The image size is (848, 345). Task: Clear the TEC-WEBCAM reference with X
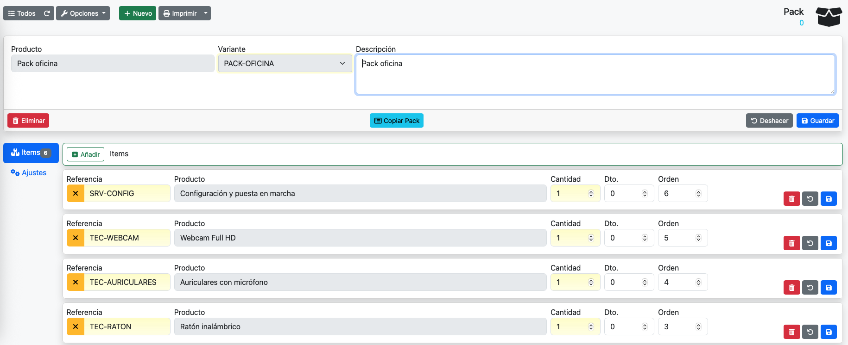[76, 238]
